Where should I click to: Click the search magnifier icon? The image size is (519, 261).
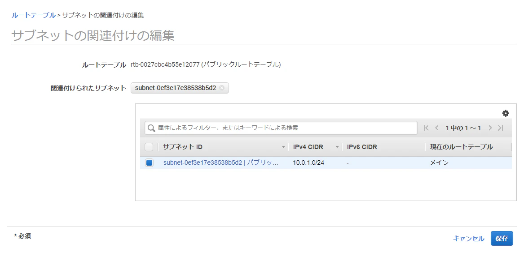(x=151, y=128)
